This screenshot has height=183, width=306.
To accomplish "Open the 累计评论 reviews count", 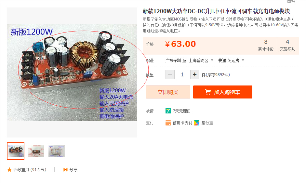I will point(266,45).
